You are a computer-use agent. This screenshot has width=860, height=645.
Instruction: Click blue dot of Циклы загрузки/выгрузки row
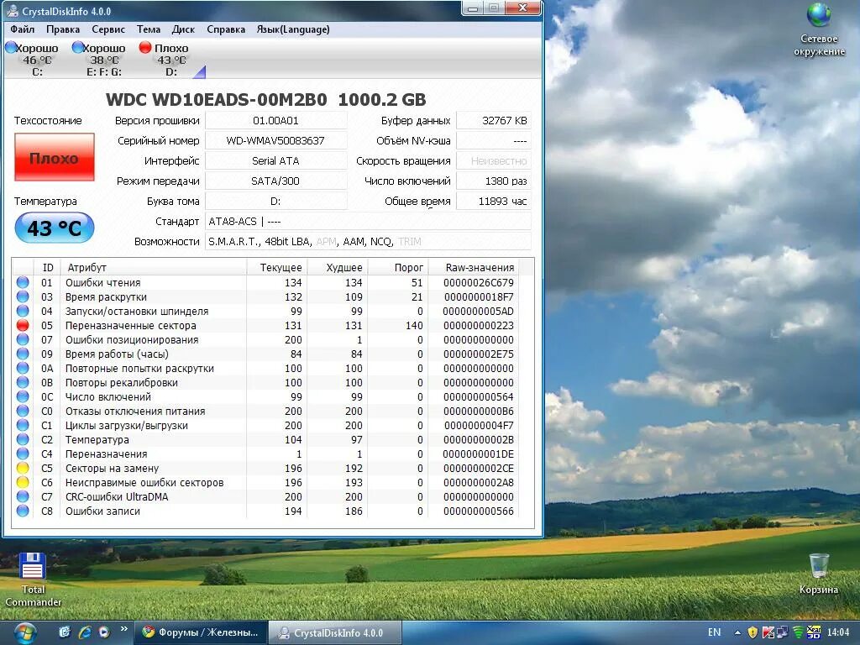[x=23, y=425]
